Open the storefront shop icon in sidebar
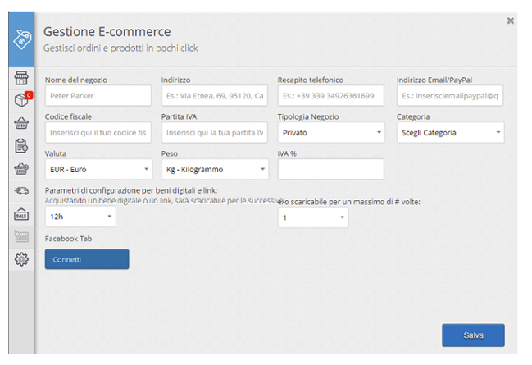 22,79
